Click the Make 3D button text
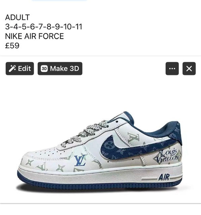Viewport: 201px width, 215px height. pyautogui.click(x=64, y=69)
